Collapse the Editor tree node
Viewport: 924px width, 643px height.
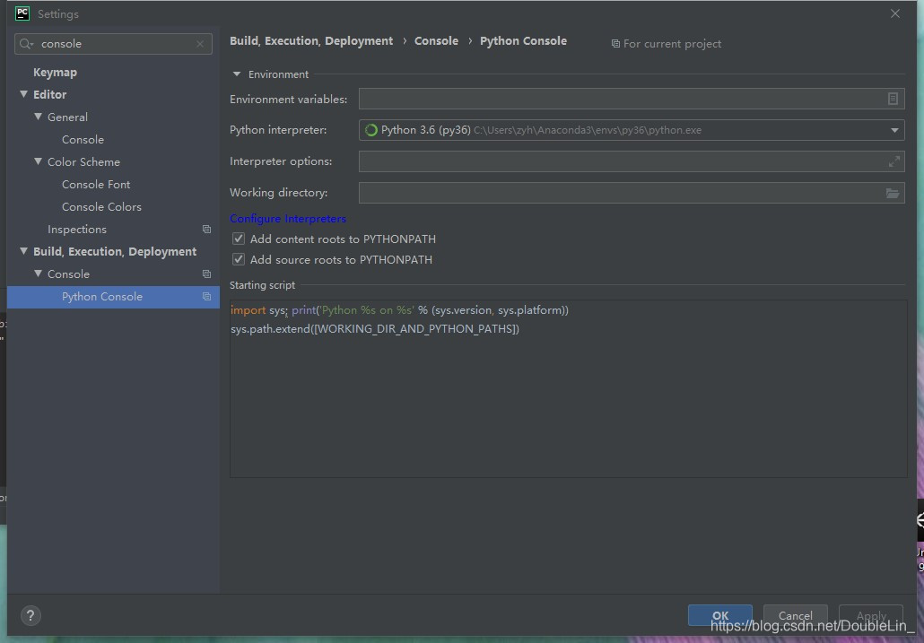pos(23,94)
